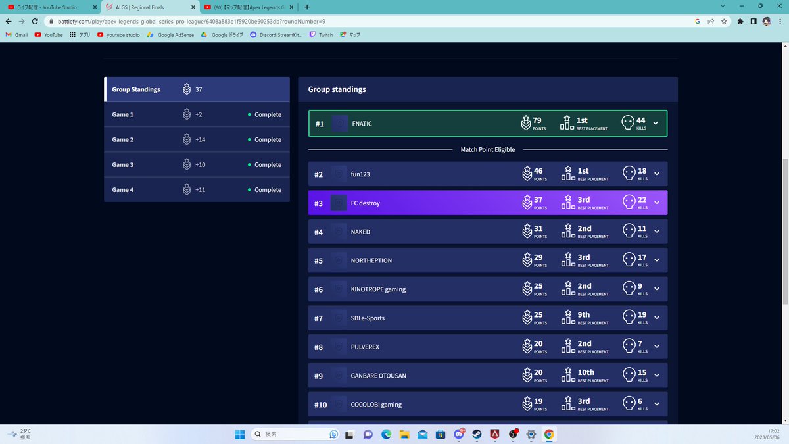Click FNATIC kills skull icon

(628, 123)
